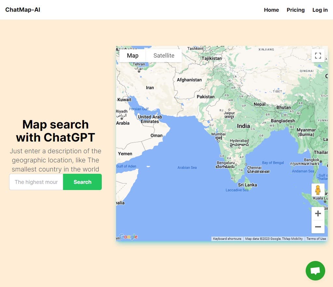
Task: Open Keyboard shortcuts for the map
Action: [227, 239]
